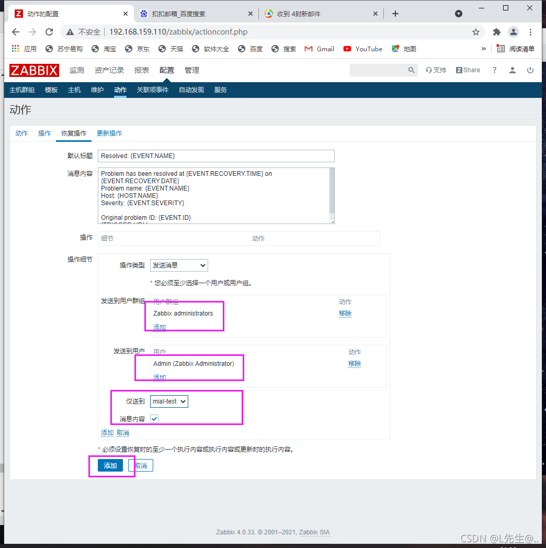Open the 京东 bookmark
Viewport: 546px width, 548px height.
pos(137,49)
